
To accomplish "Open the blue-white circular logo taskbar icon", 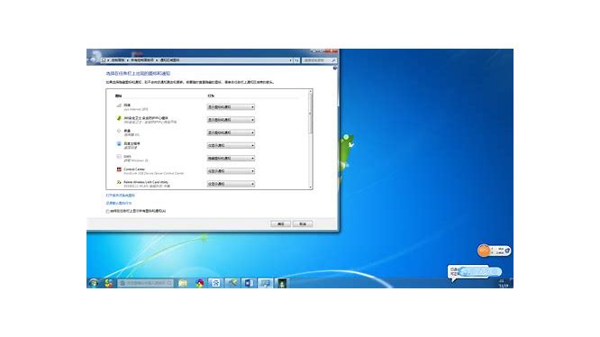I will click(x=216, y=283).
